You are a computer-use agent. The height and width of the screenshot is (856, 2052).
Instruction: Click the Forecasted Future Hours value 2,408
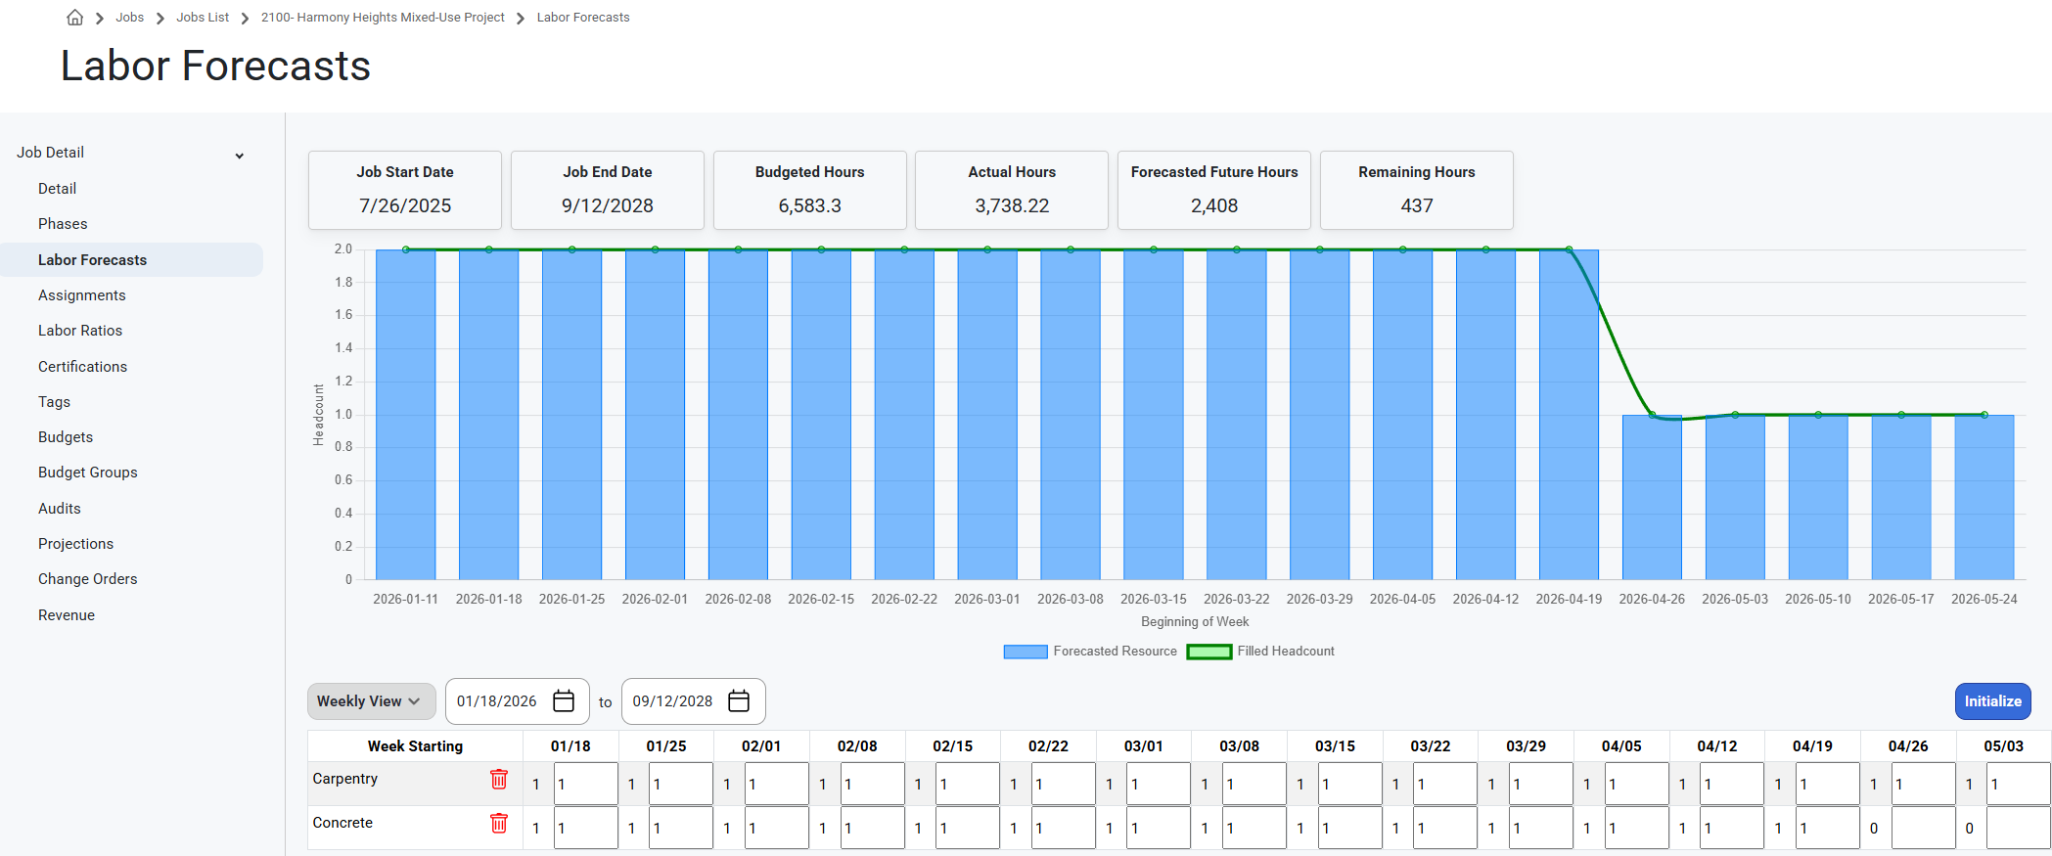pos(1214,206)
